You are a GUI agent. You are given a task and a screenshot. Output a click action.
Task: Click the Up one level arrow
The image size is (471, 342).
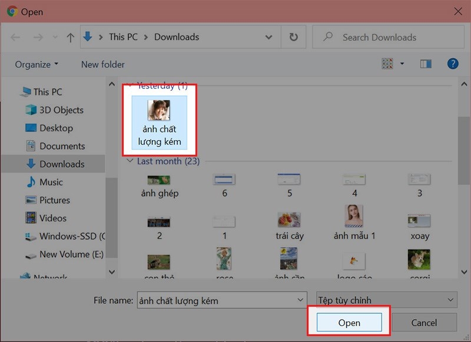coord(70,38)
